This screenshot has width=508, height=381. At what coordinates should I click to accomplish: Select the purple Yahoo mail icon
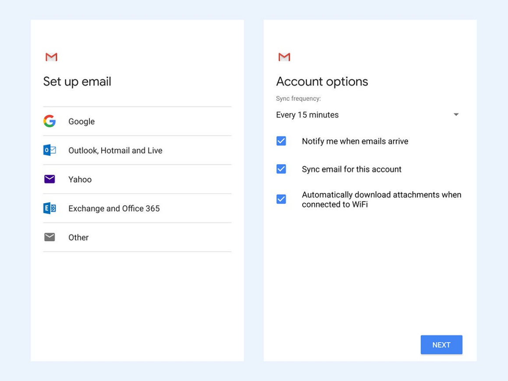[50, 179]
